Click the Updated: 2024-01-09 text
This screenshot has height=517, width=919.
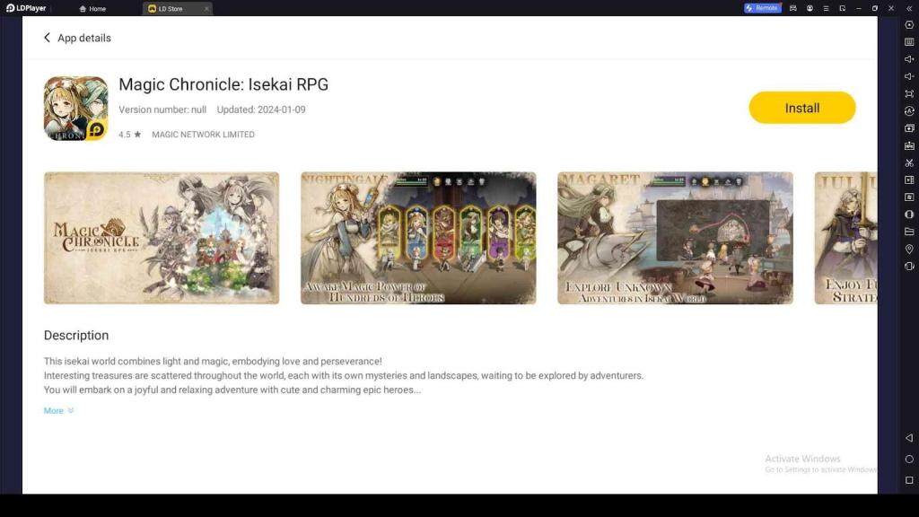[x=261, y=110]
